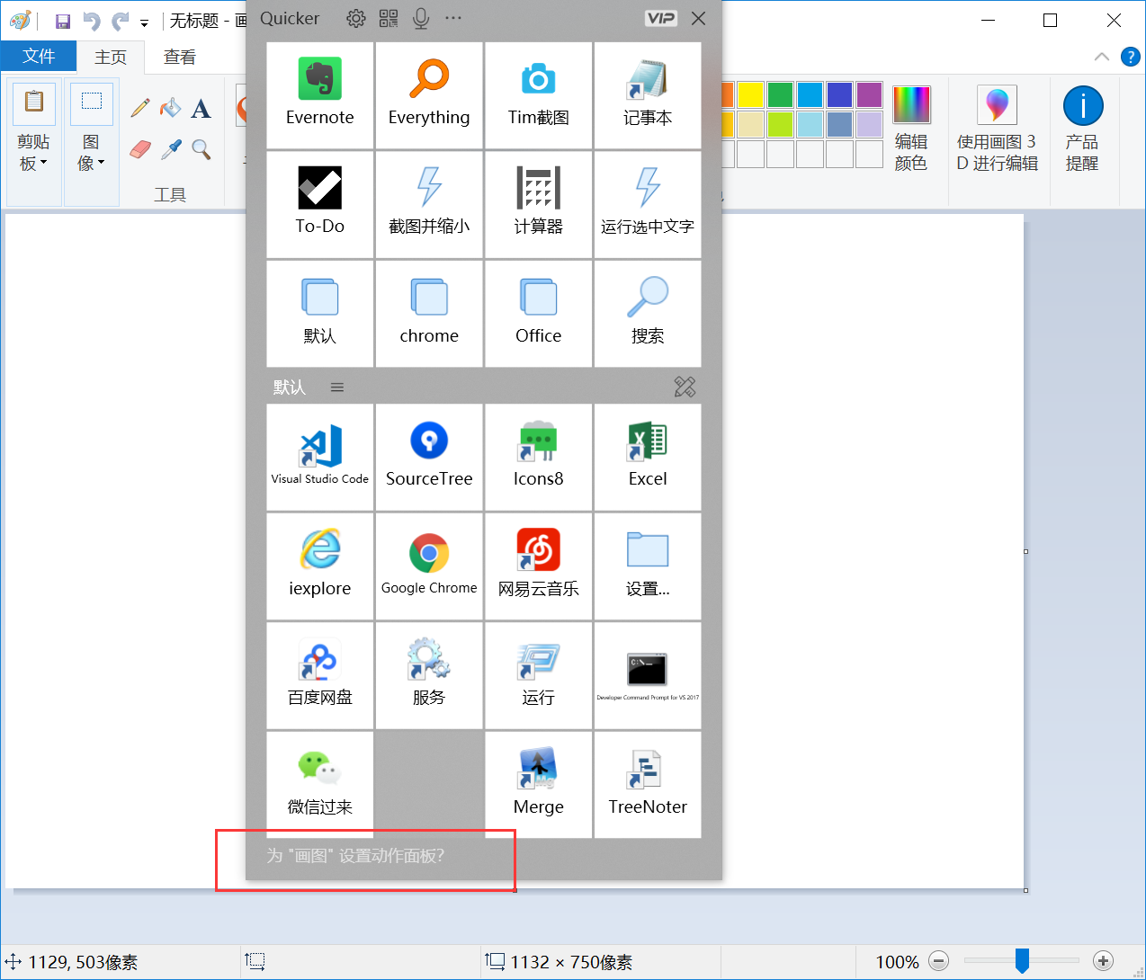Open chrome page group tile
Screen dimensions: 1146x980
click(x=429, y=314)
